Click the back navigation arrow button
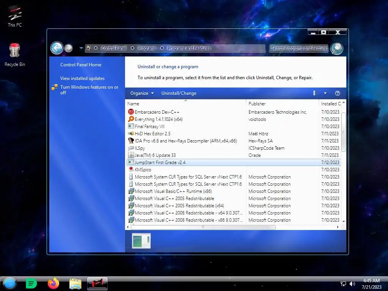Screen dimensions: 388x291 tap(57, 47)
